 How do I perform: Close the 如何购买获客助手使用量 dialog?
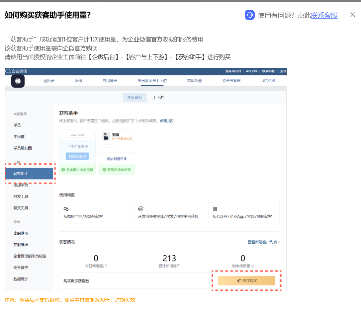coord(352,15)
